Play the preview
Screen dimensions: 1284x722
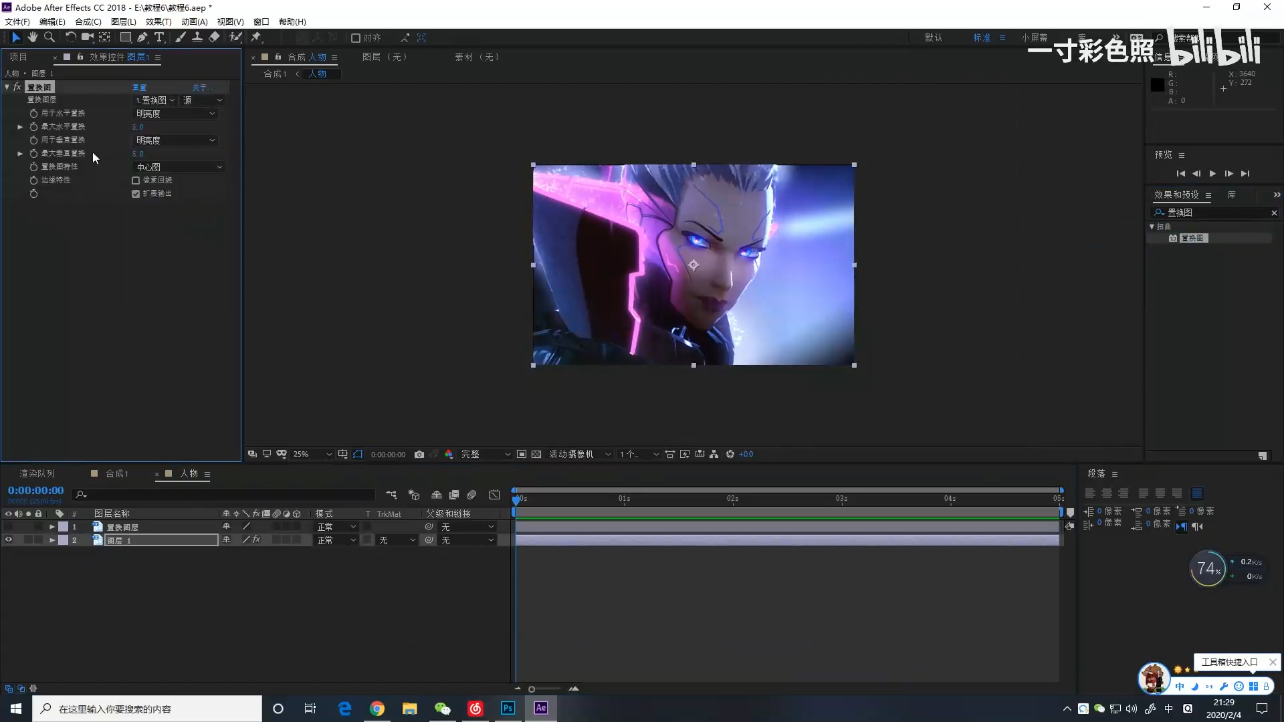1212,173
